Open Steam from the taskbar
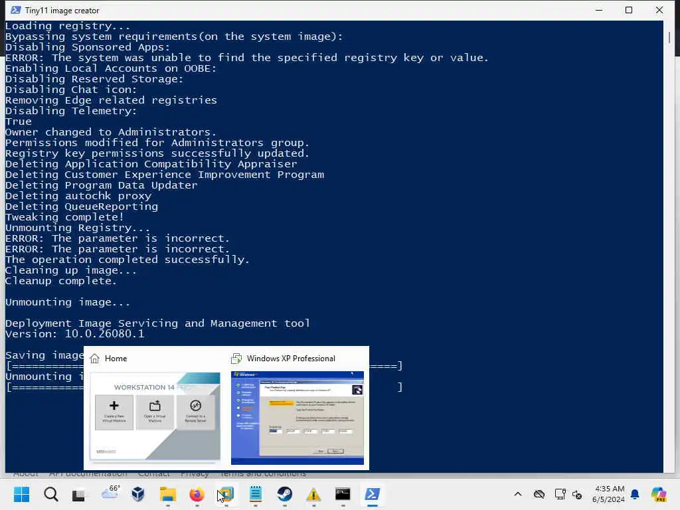The height and width of the screenshot is (510, 680). pyautogui.click(x=284, y=494)
